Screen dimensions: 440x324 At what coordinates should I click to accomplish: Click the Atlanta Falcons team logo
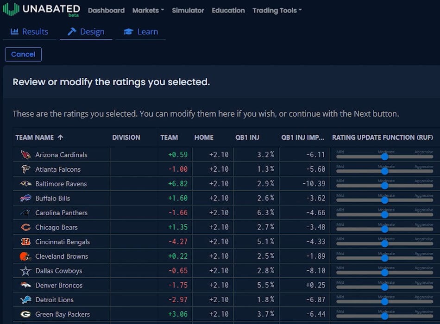(25, 169)
